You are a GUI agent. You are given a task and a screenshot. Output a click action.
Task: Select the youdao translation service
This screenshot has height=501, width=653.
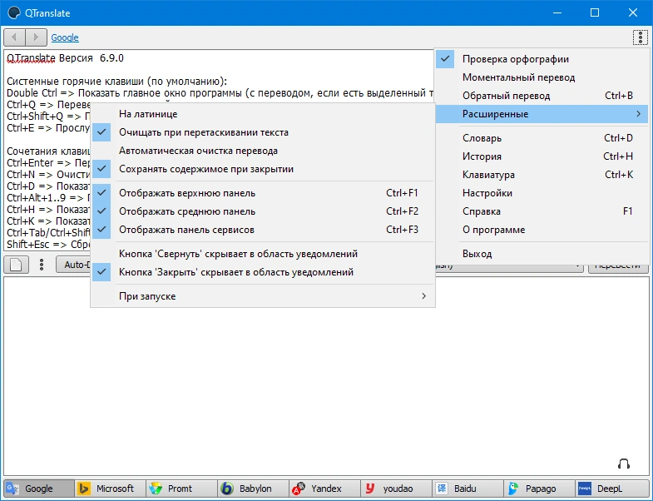[x=397, y=488]
